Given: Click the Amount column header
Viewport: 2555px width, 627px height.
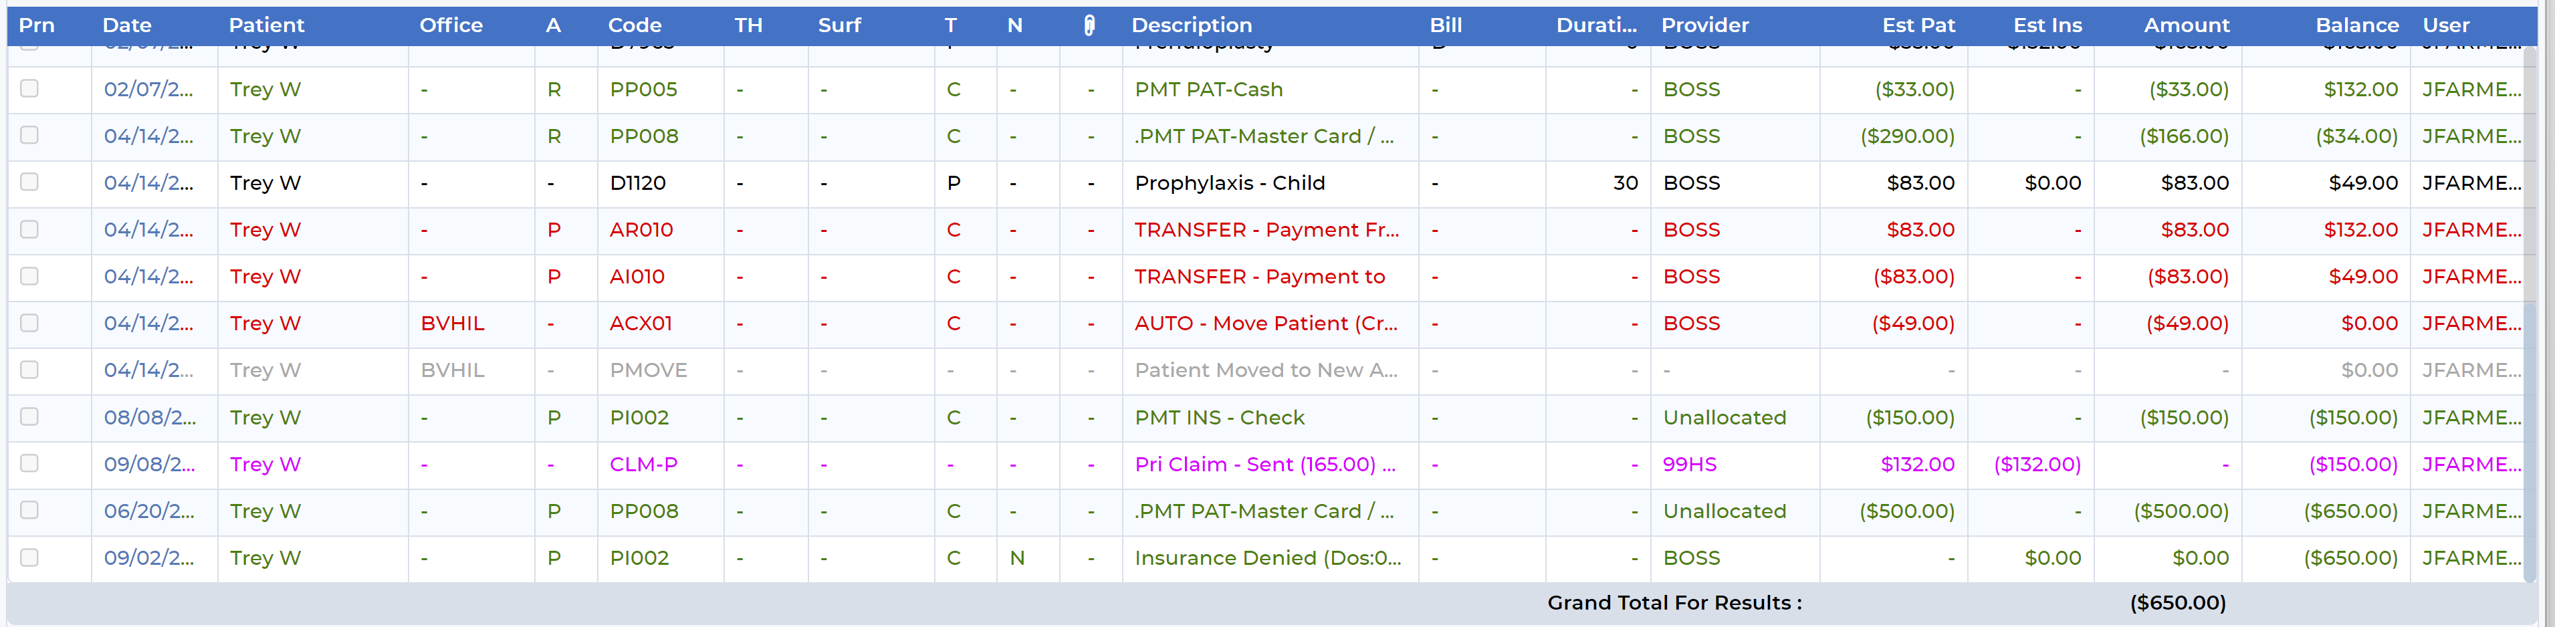Looking at the screenshot, I should 2186,26.
